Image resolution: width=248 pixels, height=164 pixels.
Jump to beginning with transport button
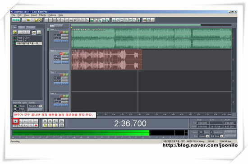tap(15, 125)
